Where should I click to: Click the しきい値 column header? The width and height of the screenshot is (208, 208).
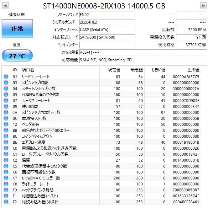click(156, 70)
